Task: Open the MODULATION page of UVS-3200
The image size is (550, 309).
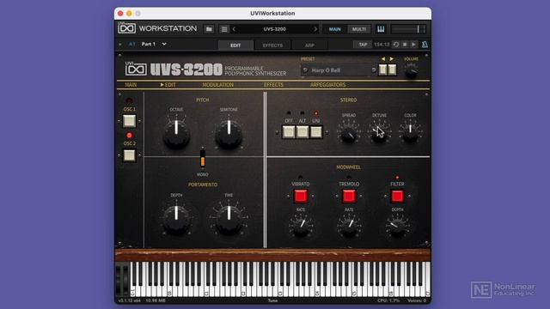Action: click(217, 85)
